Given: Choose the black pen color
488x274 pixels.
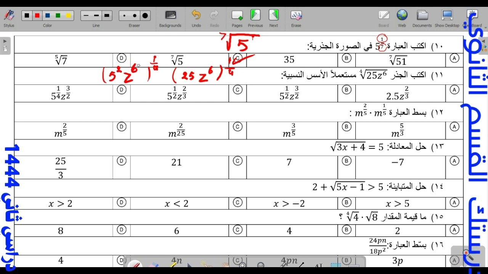Looking at the screenshot, I should pyautogui.click(x=27, y=16).
